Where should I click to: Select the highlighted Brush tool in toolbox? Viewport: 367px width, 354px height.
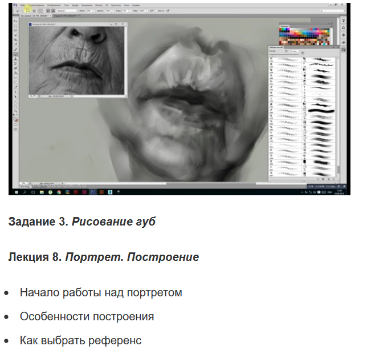point(15,54)
